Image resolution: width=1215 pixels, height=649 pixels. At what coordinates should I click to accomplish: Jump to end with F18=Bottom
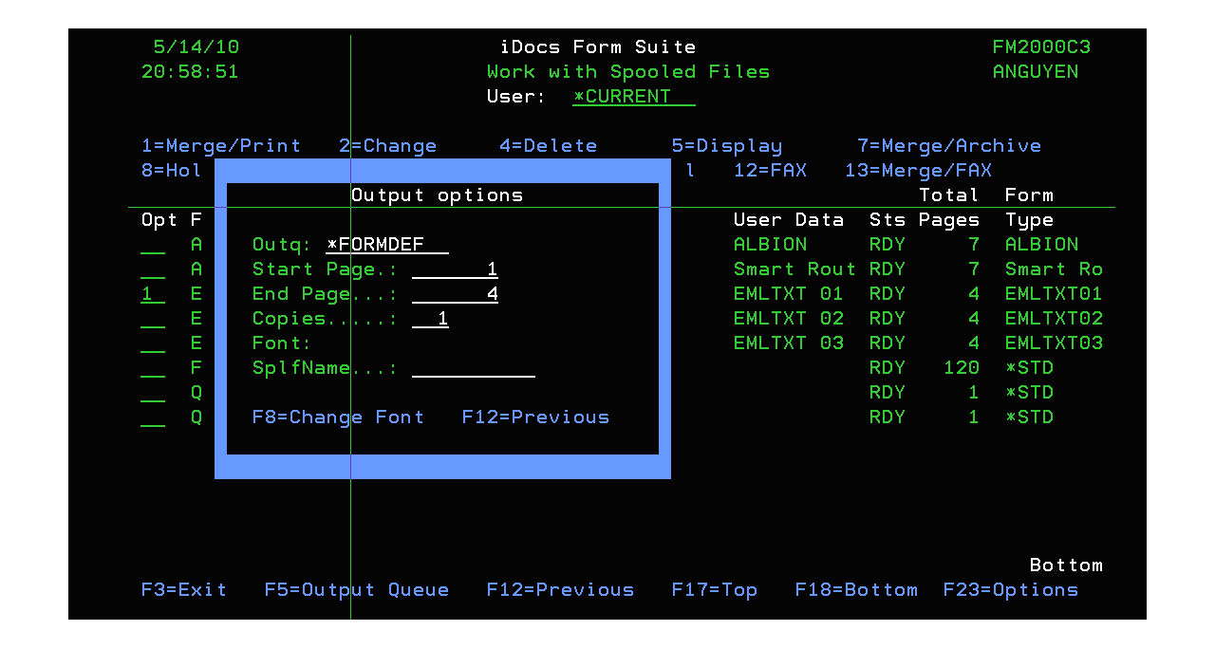coord(855,590)
